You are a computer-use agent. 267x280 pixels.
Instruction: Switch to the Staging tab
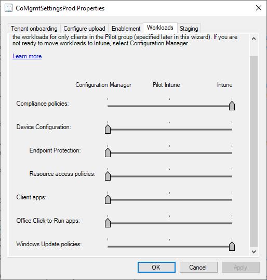pos(189,29)
